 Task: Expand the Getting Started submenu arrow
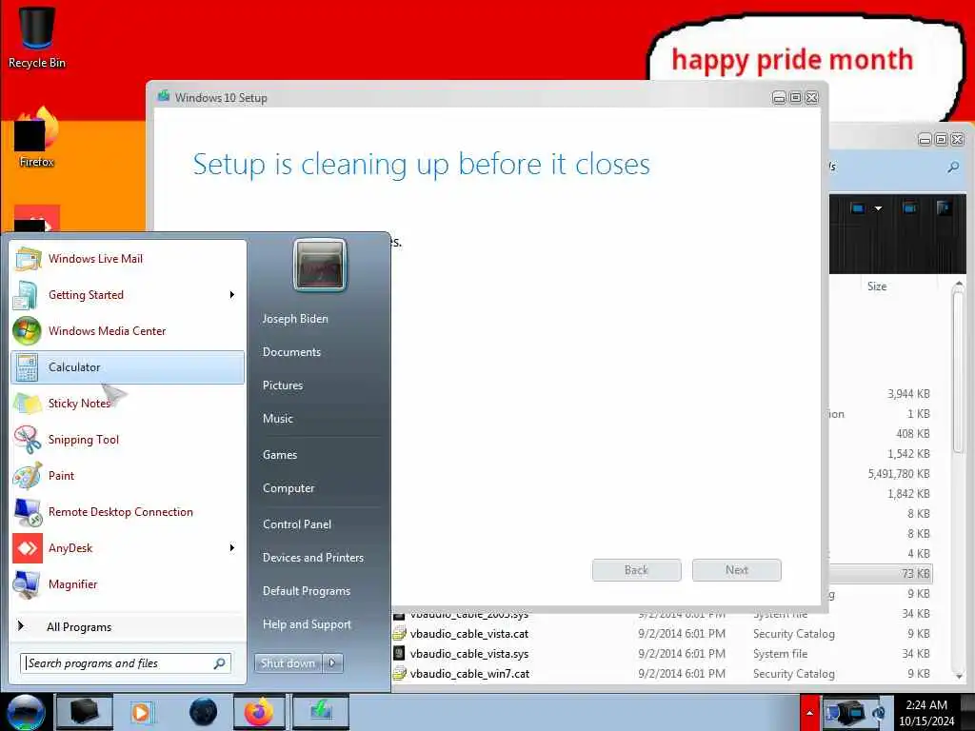[x=232, y=295]
